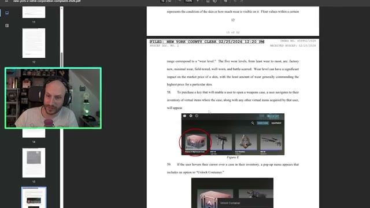This screenshot has width=370, height=208.
Task: Select the page 11 thumbnail
Action: pyautogui.click(x=34, y=12)
